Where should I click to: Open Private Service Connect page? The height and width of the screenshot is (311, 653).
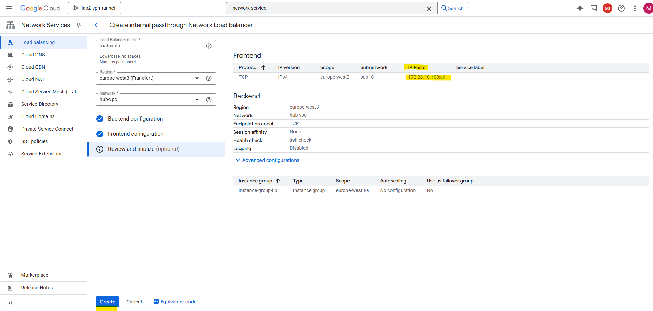[x=47, y=129]
